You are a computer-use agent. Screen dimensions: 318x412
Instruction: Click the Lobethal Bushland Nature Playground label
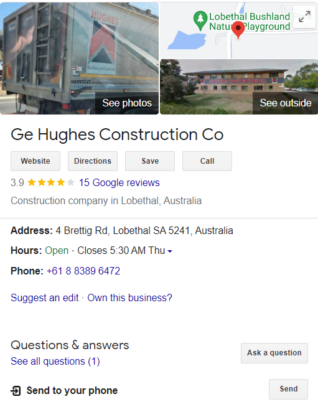click(x=250, y=21)
